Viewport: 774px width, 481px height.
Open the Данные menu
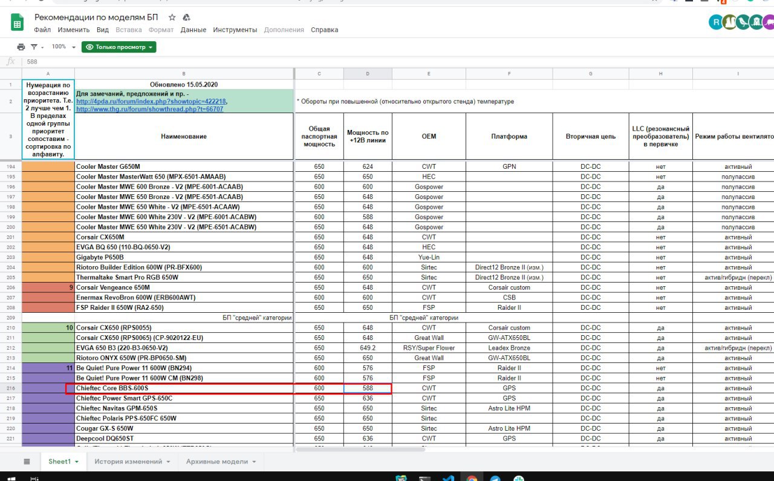tap(193, 30)
